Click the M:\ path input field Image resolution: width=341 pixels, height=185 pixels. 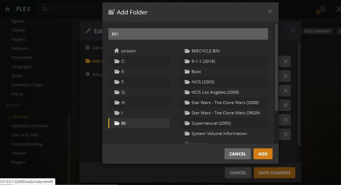click(188, 34)
